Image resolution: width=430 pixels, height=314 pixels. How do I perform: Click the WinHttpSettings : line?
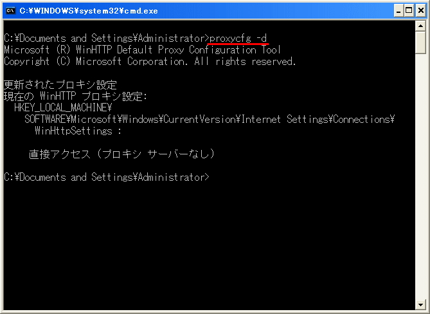(x=78, y=131)
